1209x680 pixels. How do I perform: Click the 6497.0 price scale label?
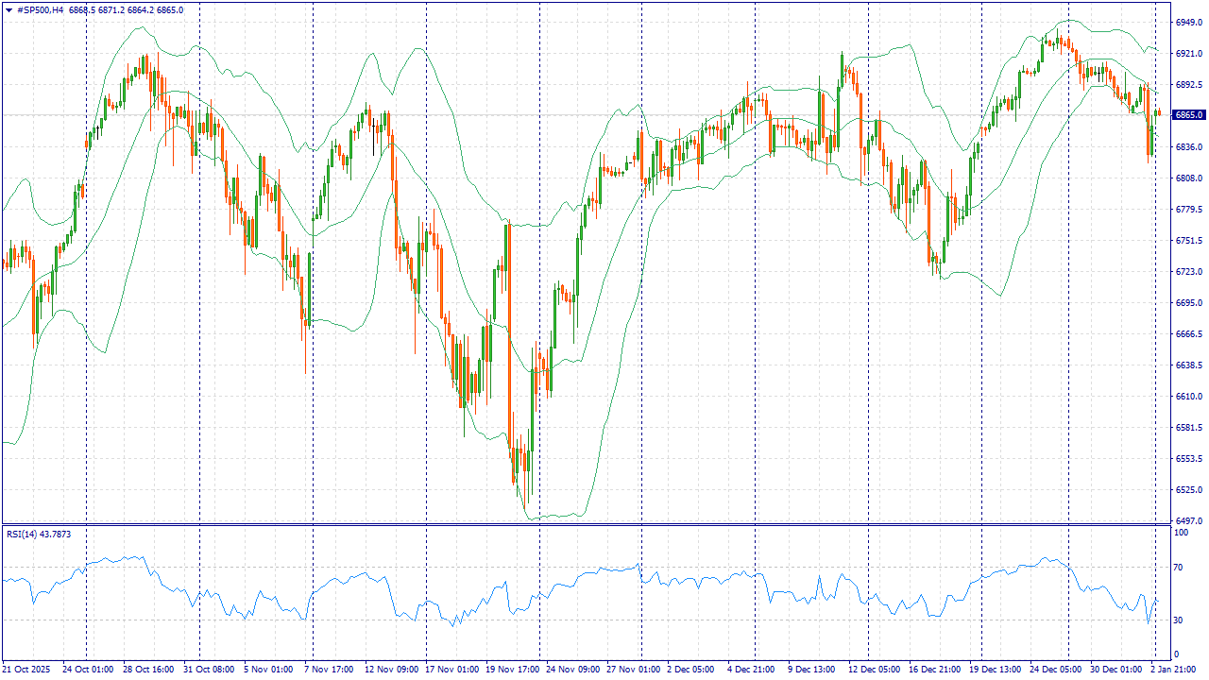point(1188,520)
